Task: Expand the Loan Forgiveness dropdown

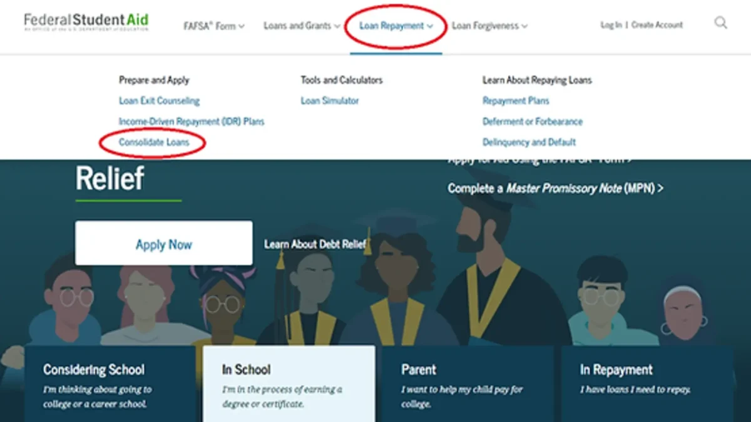Action: [x=489, y=26]
